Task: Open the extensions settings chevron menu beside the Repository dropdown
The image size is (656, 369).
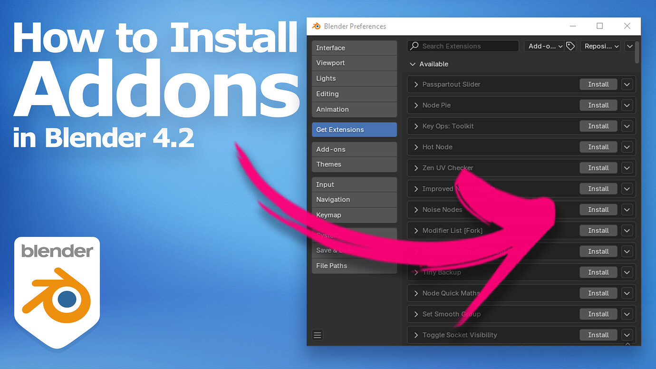Action: 629,46
